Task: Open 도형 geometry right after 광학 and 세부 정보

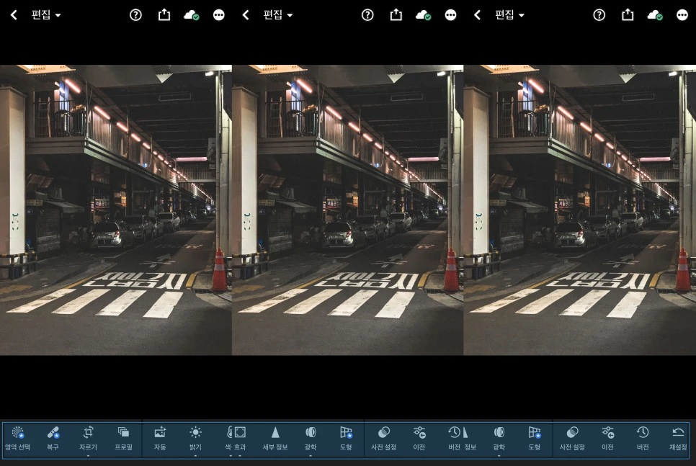Action: (x=346, y=439)
